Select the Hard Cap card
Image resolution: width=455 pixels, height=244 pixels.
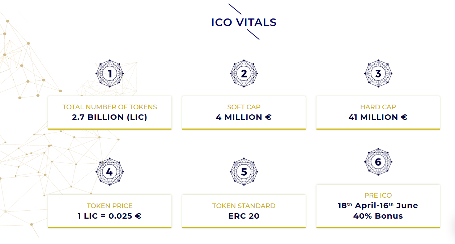(x=378, y=113)
